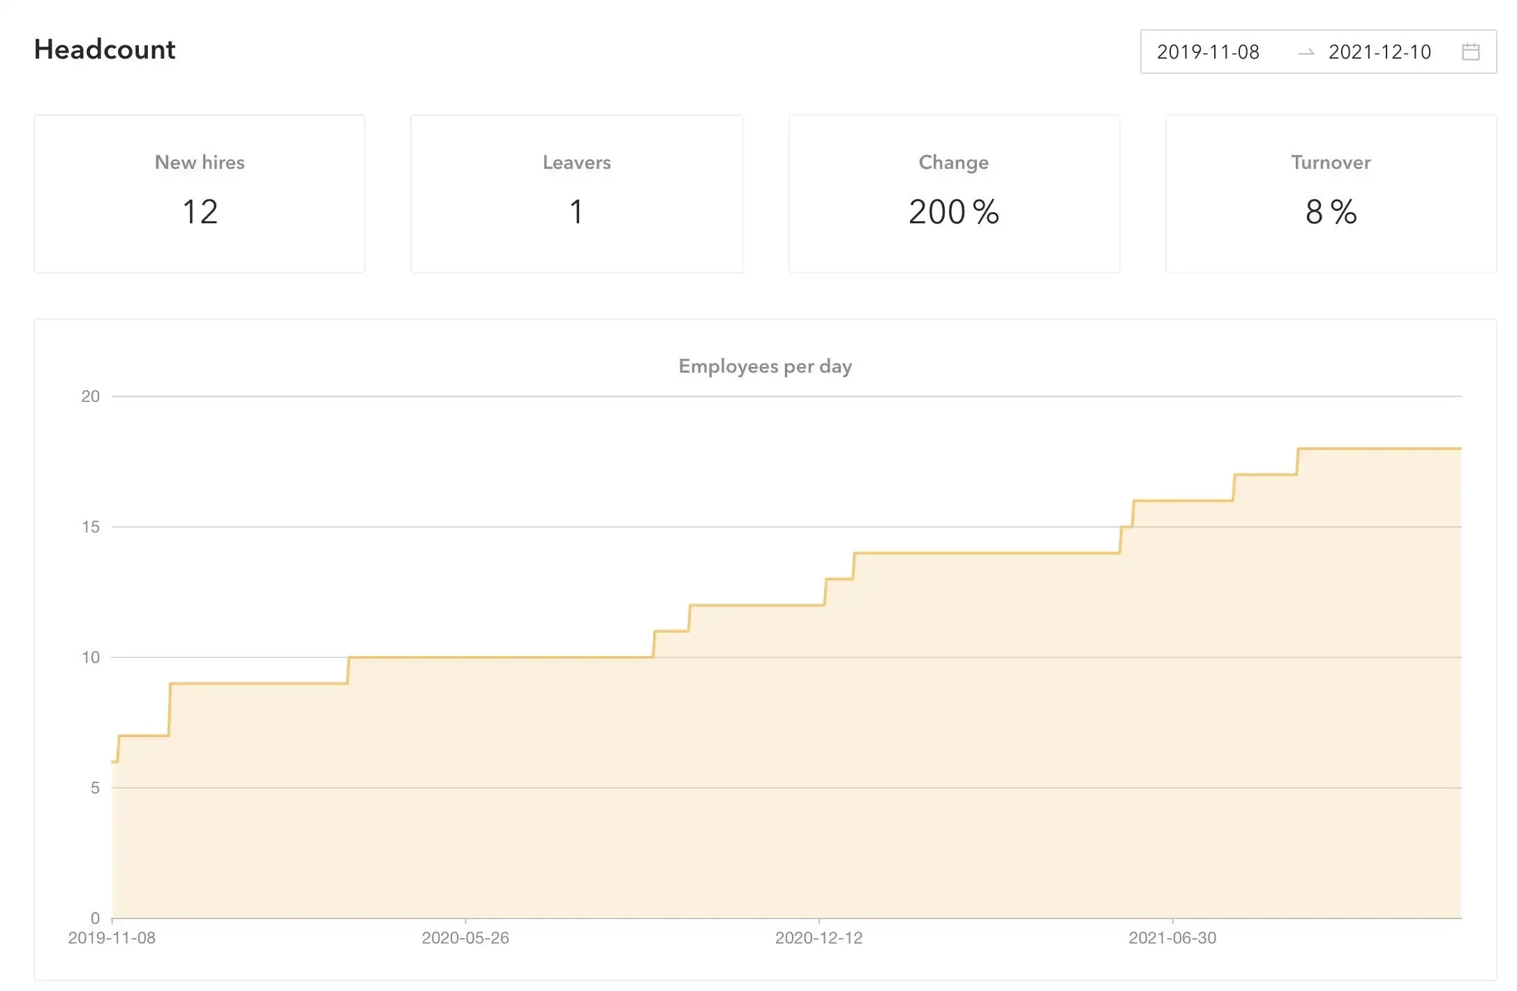Click the new hires count 12
The height and width of the screenshot is (991, 1517).
pyautogui.click(x=200, y=212)
